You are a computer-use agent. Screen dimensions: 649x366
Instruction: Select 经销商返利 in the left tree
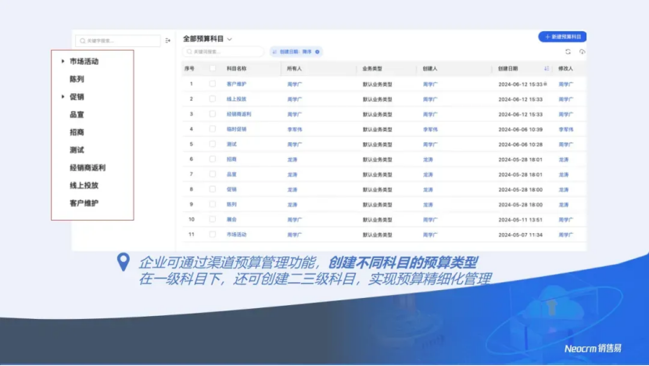point(88,167)
